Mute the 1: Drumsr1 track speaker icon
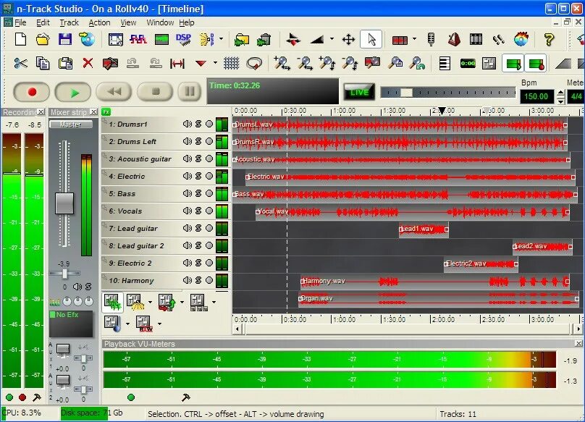Screen dimensions: 585x422 pos(188,124)
